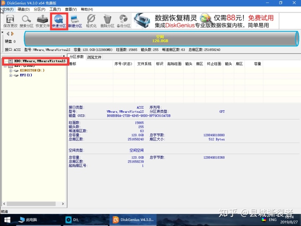This screenshot has width=301, height=226.
Task: Click the 硬盘 0 disk label
Action: 10,41
